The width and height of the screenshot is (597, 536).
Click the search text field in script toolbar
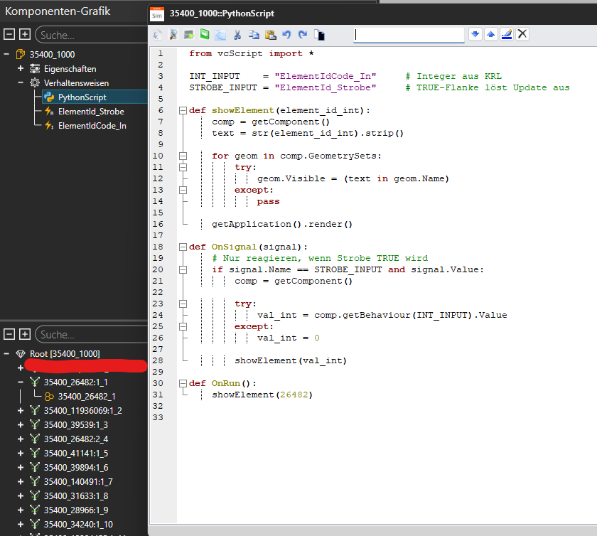[x=409, y=34]
